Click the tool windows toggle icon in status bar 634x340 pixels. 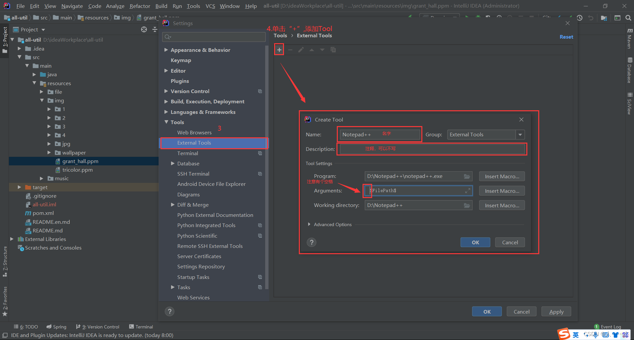click(5, 335)
